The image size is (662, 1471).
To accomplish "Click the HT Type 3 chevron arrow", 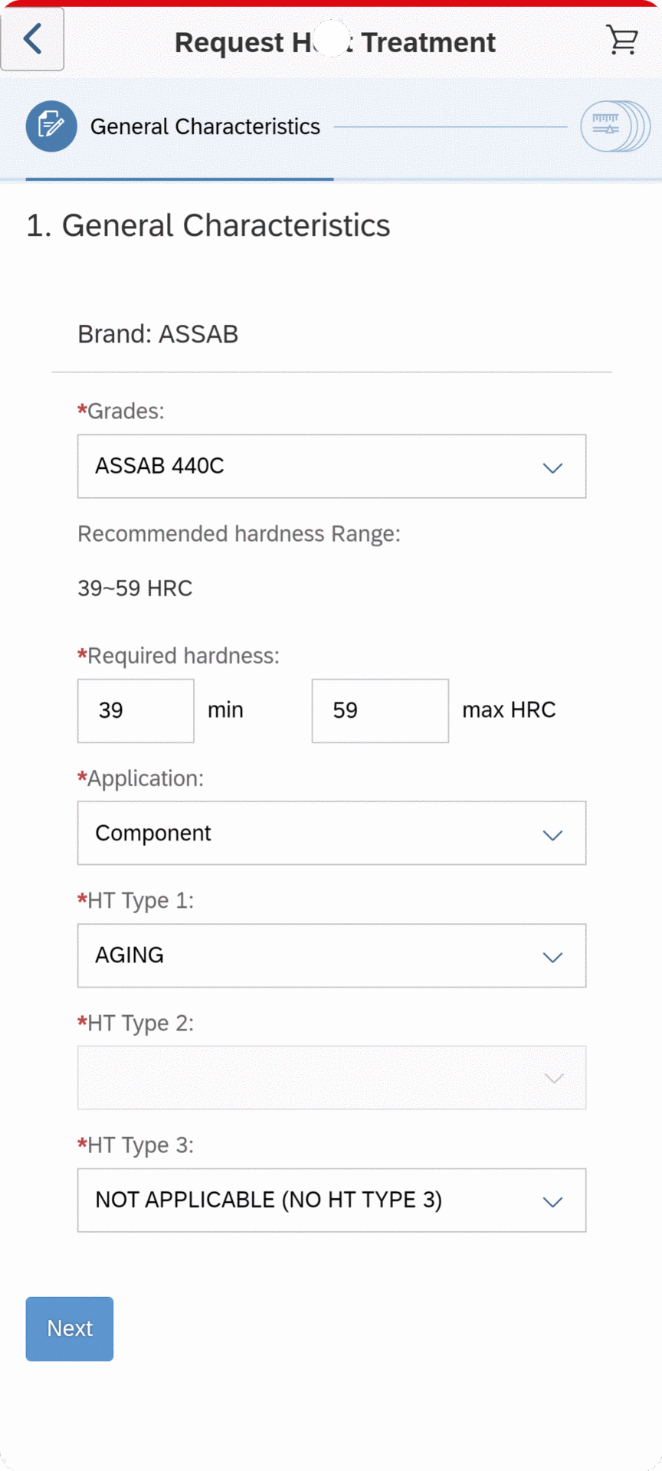I will tap(552, 1201).
